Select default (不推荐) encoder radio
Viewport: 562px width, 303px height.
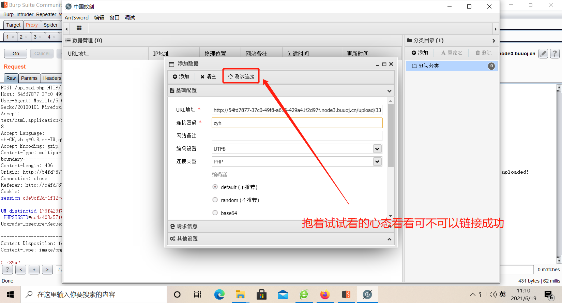215,187
